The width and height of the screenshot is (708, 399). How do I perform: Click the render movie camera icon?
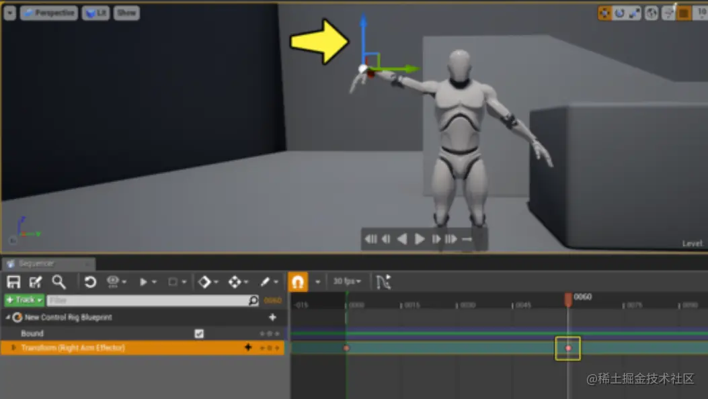(x=114, y=281)
